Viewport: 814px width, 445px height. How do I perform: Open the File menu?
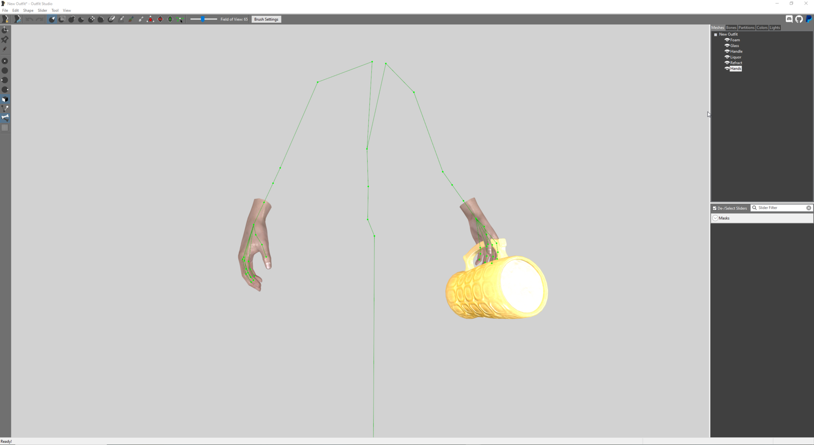point(5,10)
